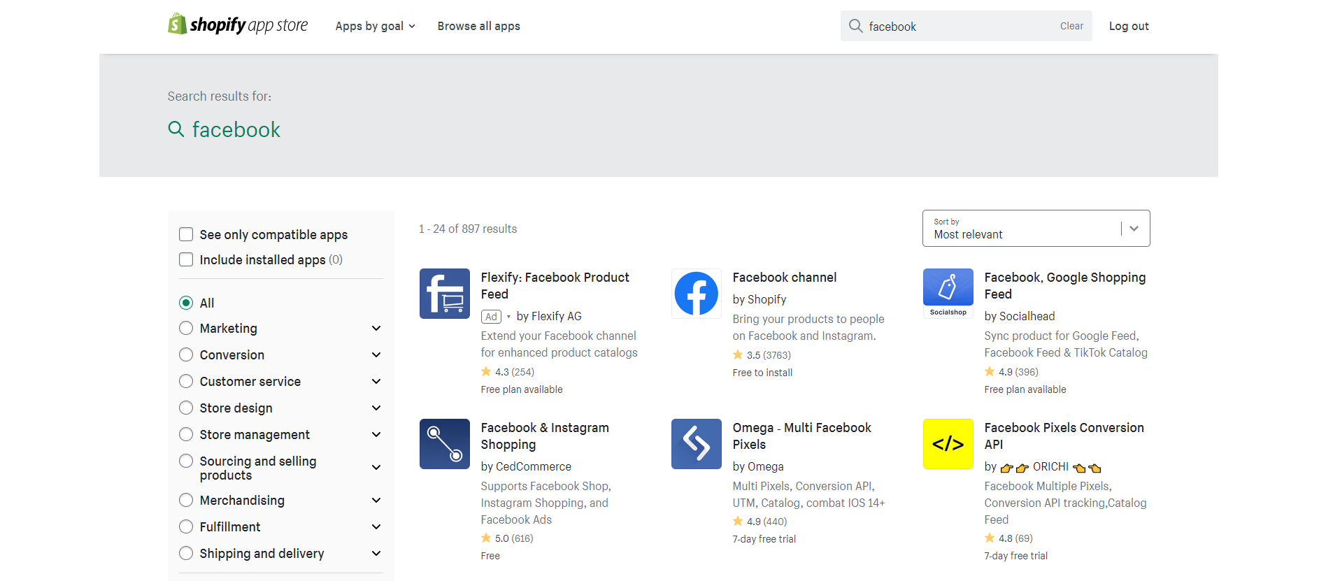Go to Browse all apps
Screen dimensions: 1319x581
(479, 26)
